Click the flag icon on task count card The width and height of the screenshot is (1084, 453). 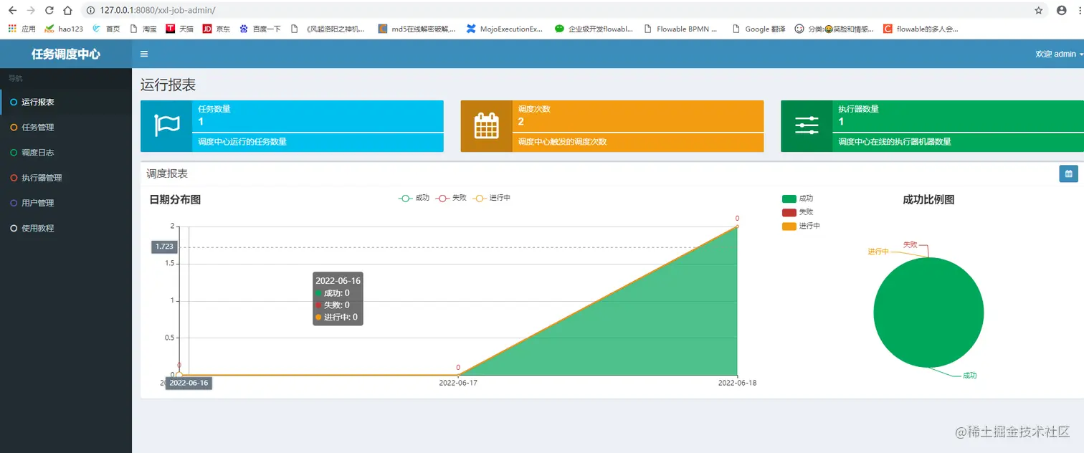(166, 125)
